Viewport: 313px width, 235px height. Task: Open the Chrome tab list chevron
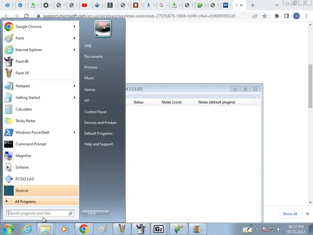[276, 5]
